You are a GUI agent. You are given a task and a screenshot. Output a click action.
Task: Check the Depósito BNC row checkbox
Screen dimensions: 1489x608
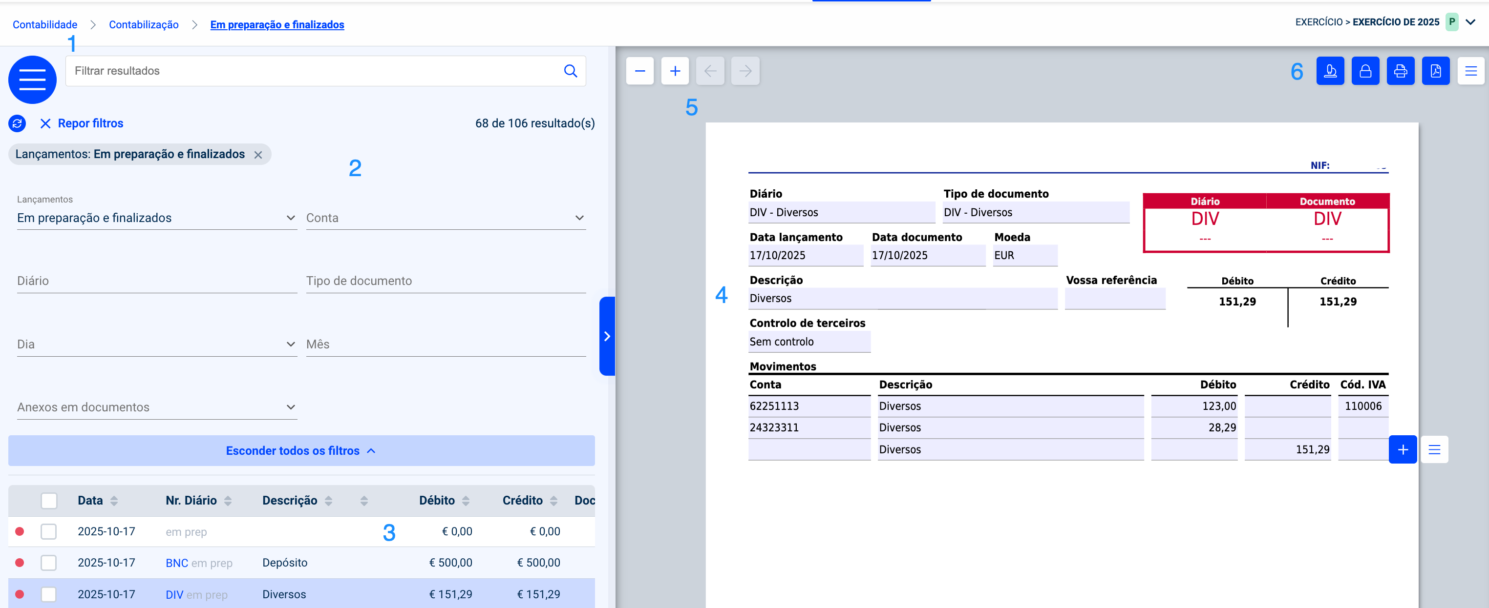(49, 563)
